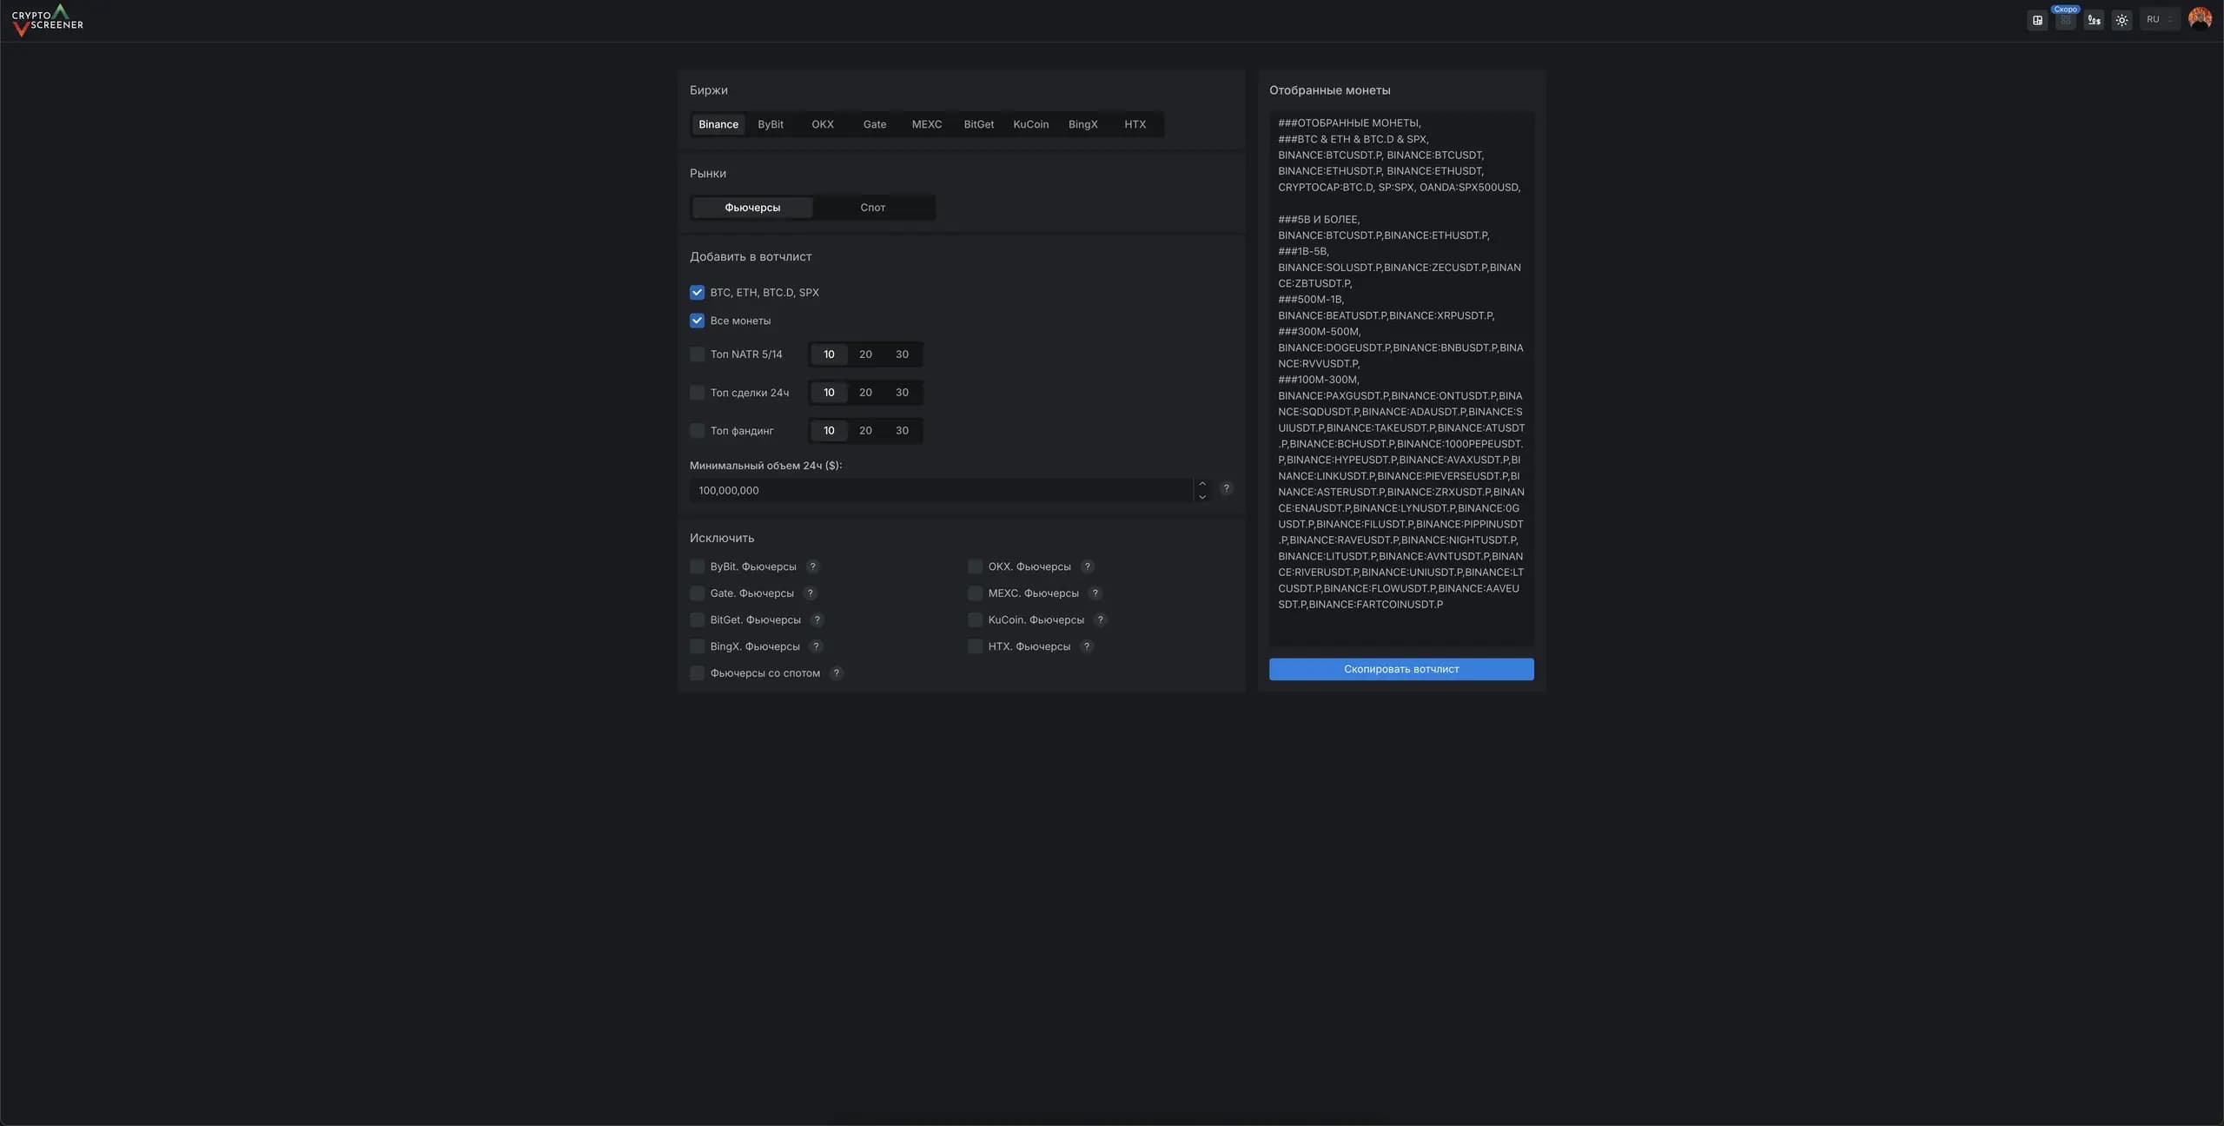The height and width of the screenshot is (1126, 2224).
Task: Enable Топ NATR 5/14 checkbox
Action: [697, 354]
